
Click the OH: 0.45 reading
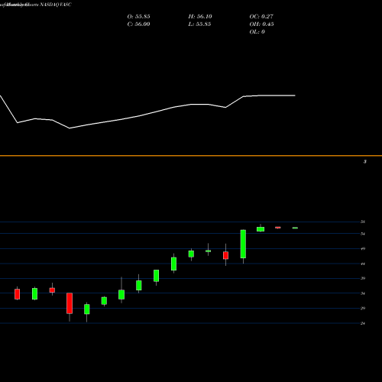[x=261, y=24]
